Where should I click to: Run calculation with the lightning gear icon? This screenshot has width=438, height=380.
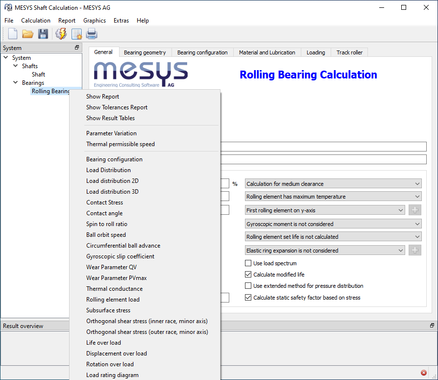click(61, 34)
